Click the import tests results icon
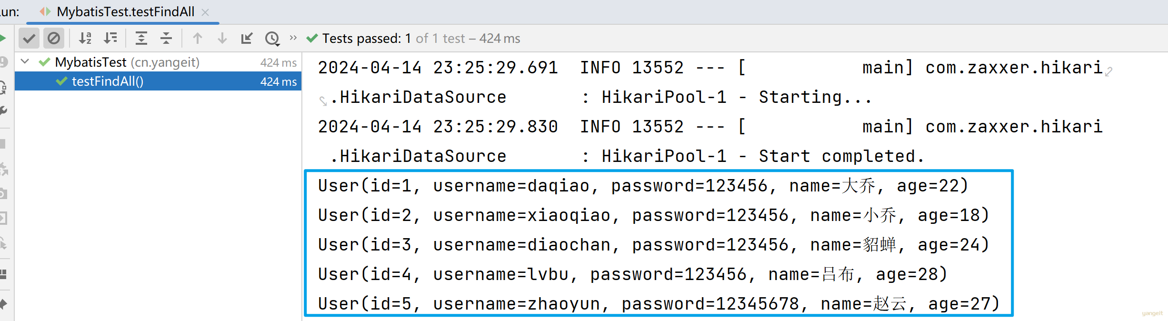This screenshot has width=1168, height=321. [247, 38]
